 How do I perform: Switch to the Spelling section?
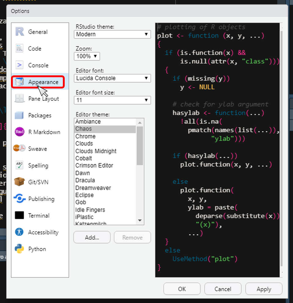point(38,166)
